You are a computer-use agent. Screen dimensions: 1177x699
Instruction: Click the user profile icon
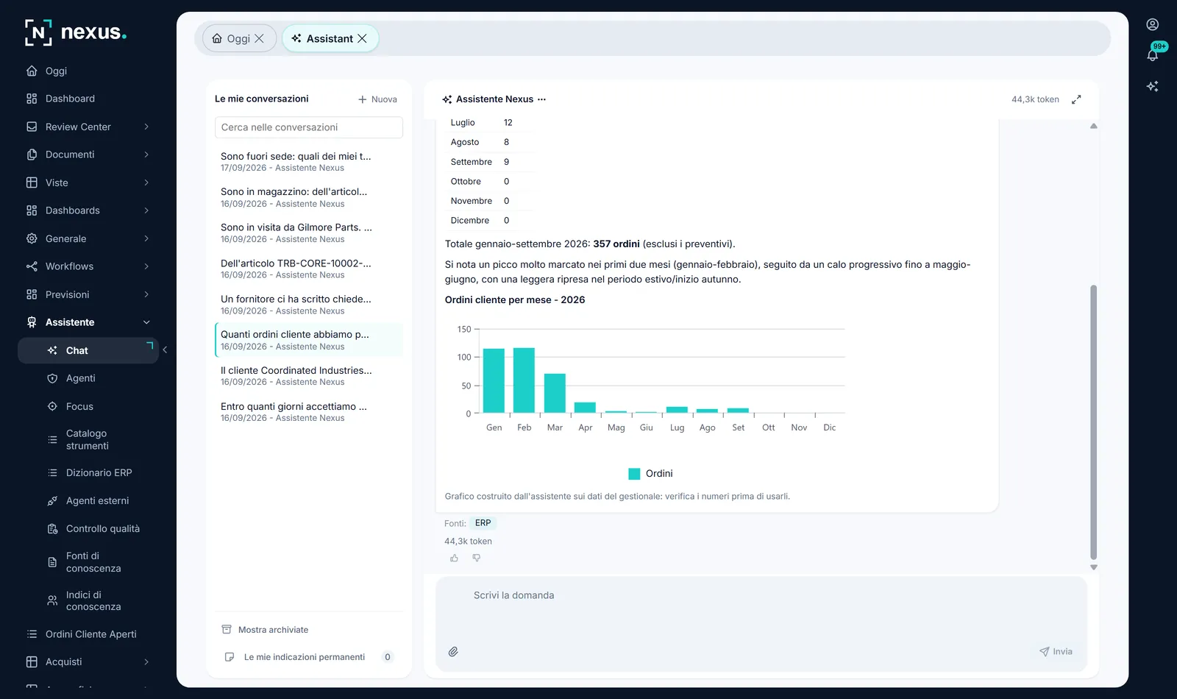pos(1153,24)
